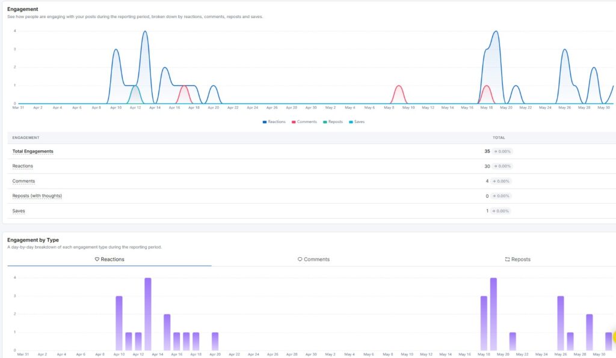Click the TOTAL column header
616x358 pixels.
click(x=499, y=138)
